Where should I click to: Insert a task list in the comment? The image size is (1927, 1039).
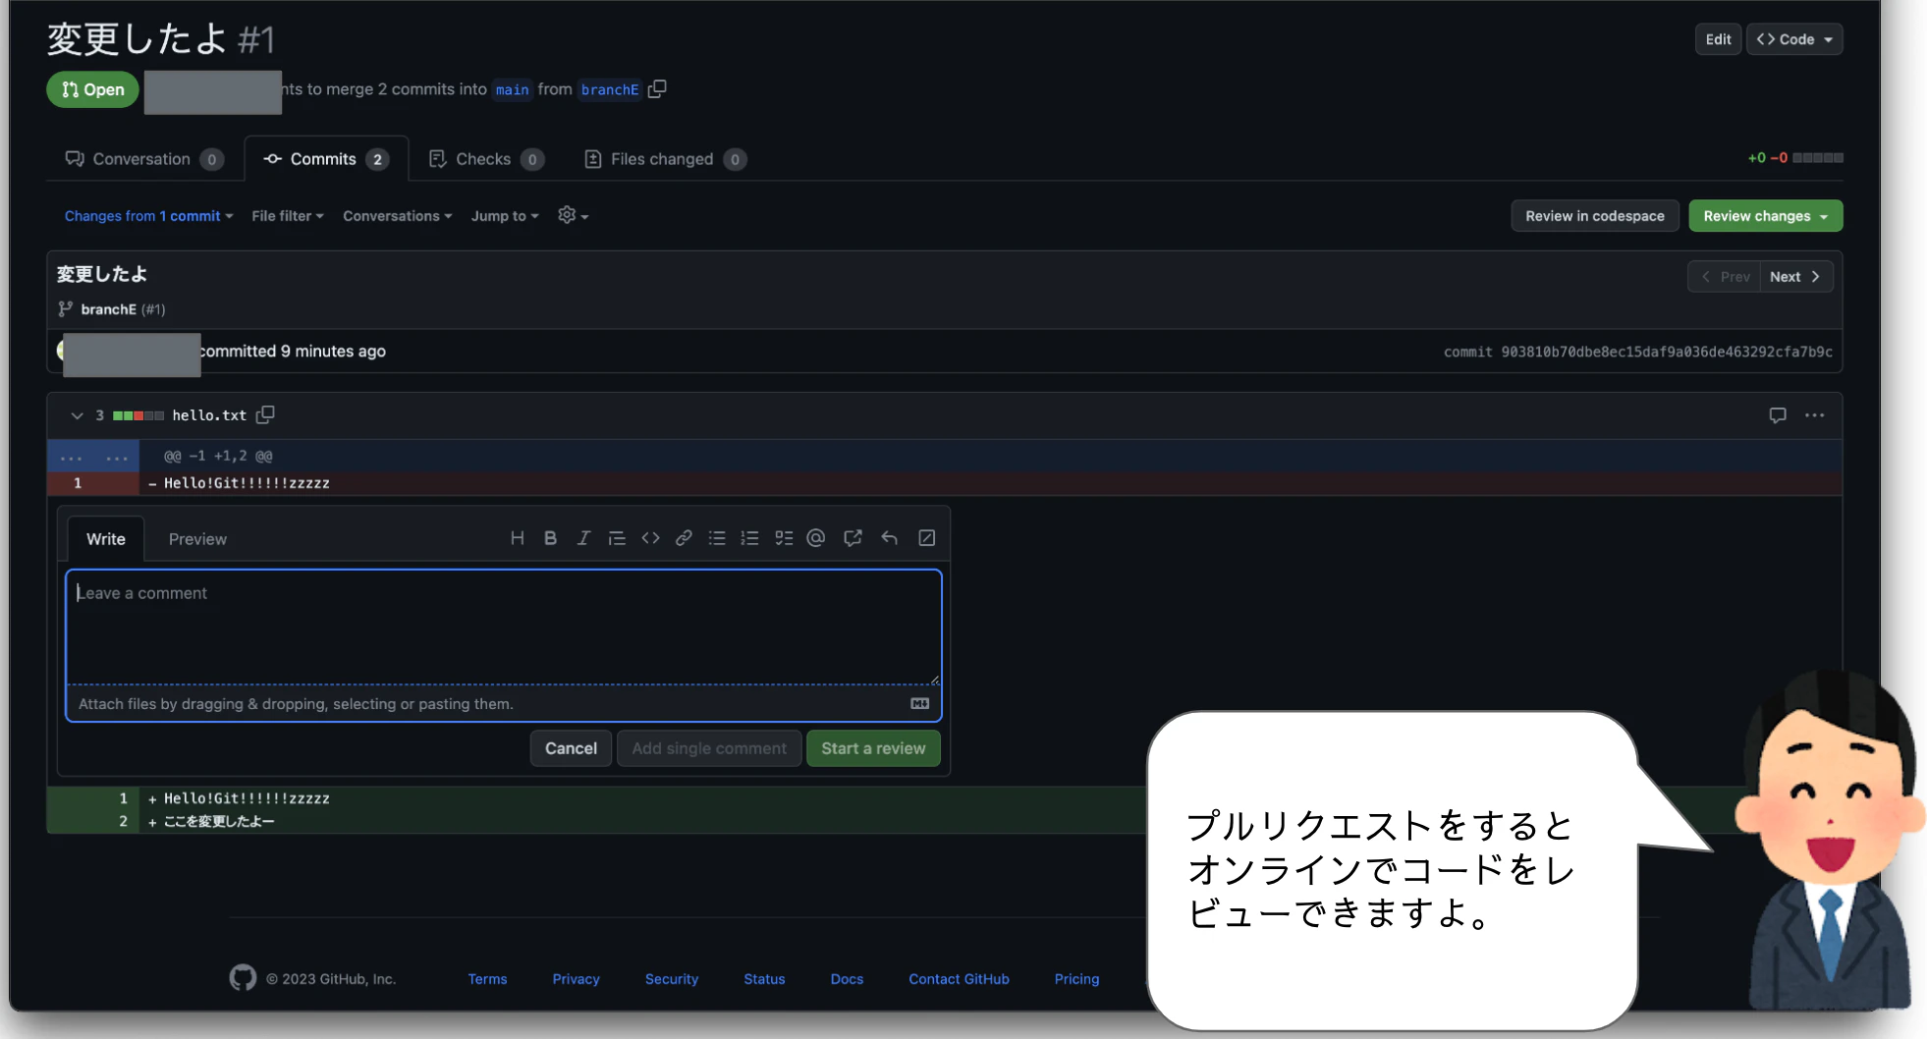click(784, 538)
